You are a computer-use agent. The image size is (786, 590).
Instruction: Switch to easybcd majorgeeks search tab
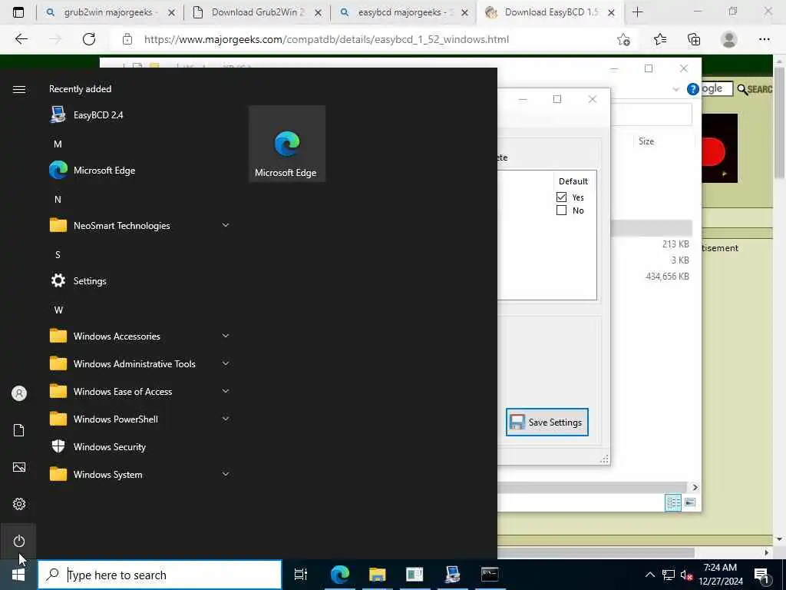point(405,12)
